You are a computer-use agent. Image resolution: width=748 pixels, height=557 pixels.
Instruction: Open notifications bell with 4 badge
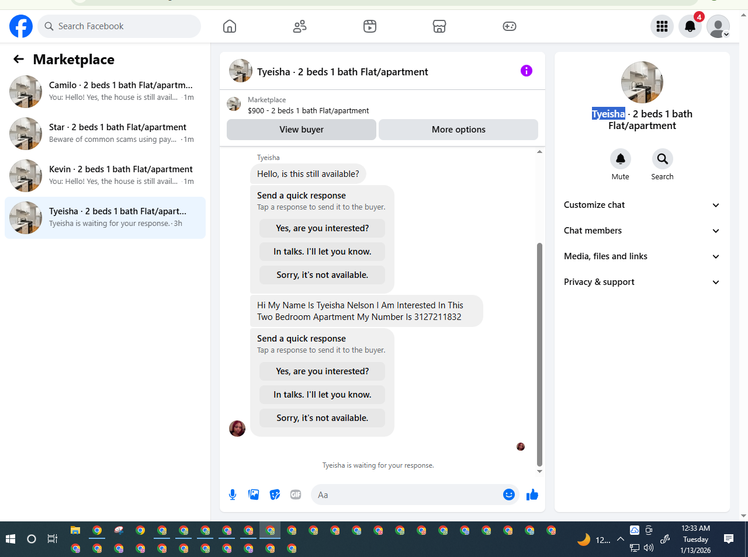(690, 26)
